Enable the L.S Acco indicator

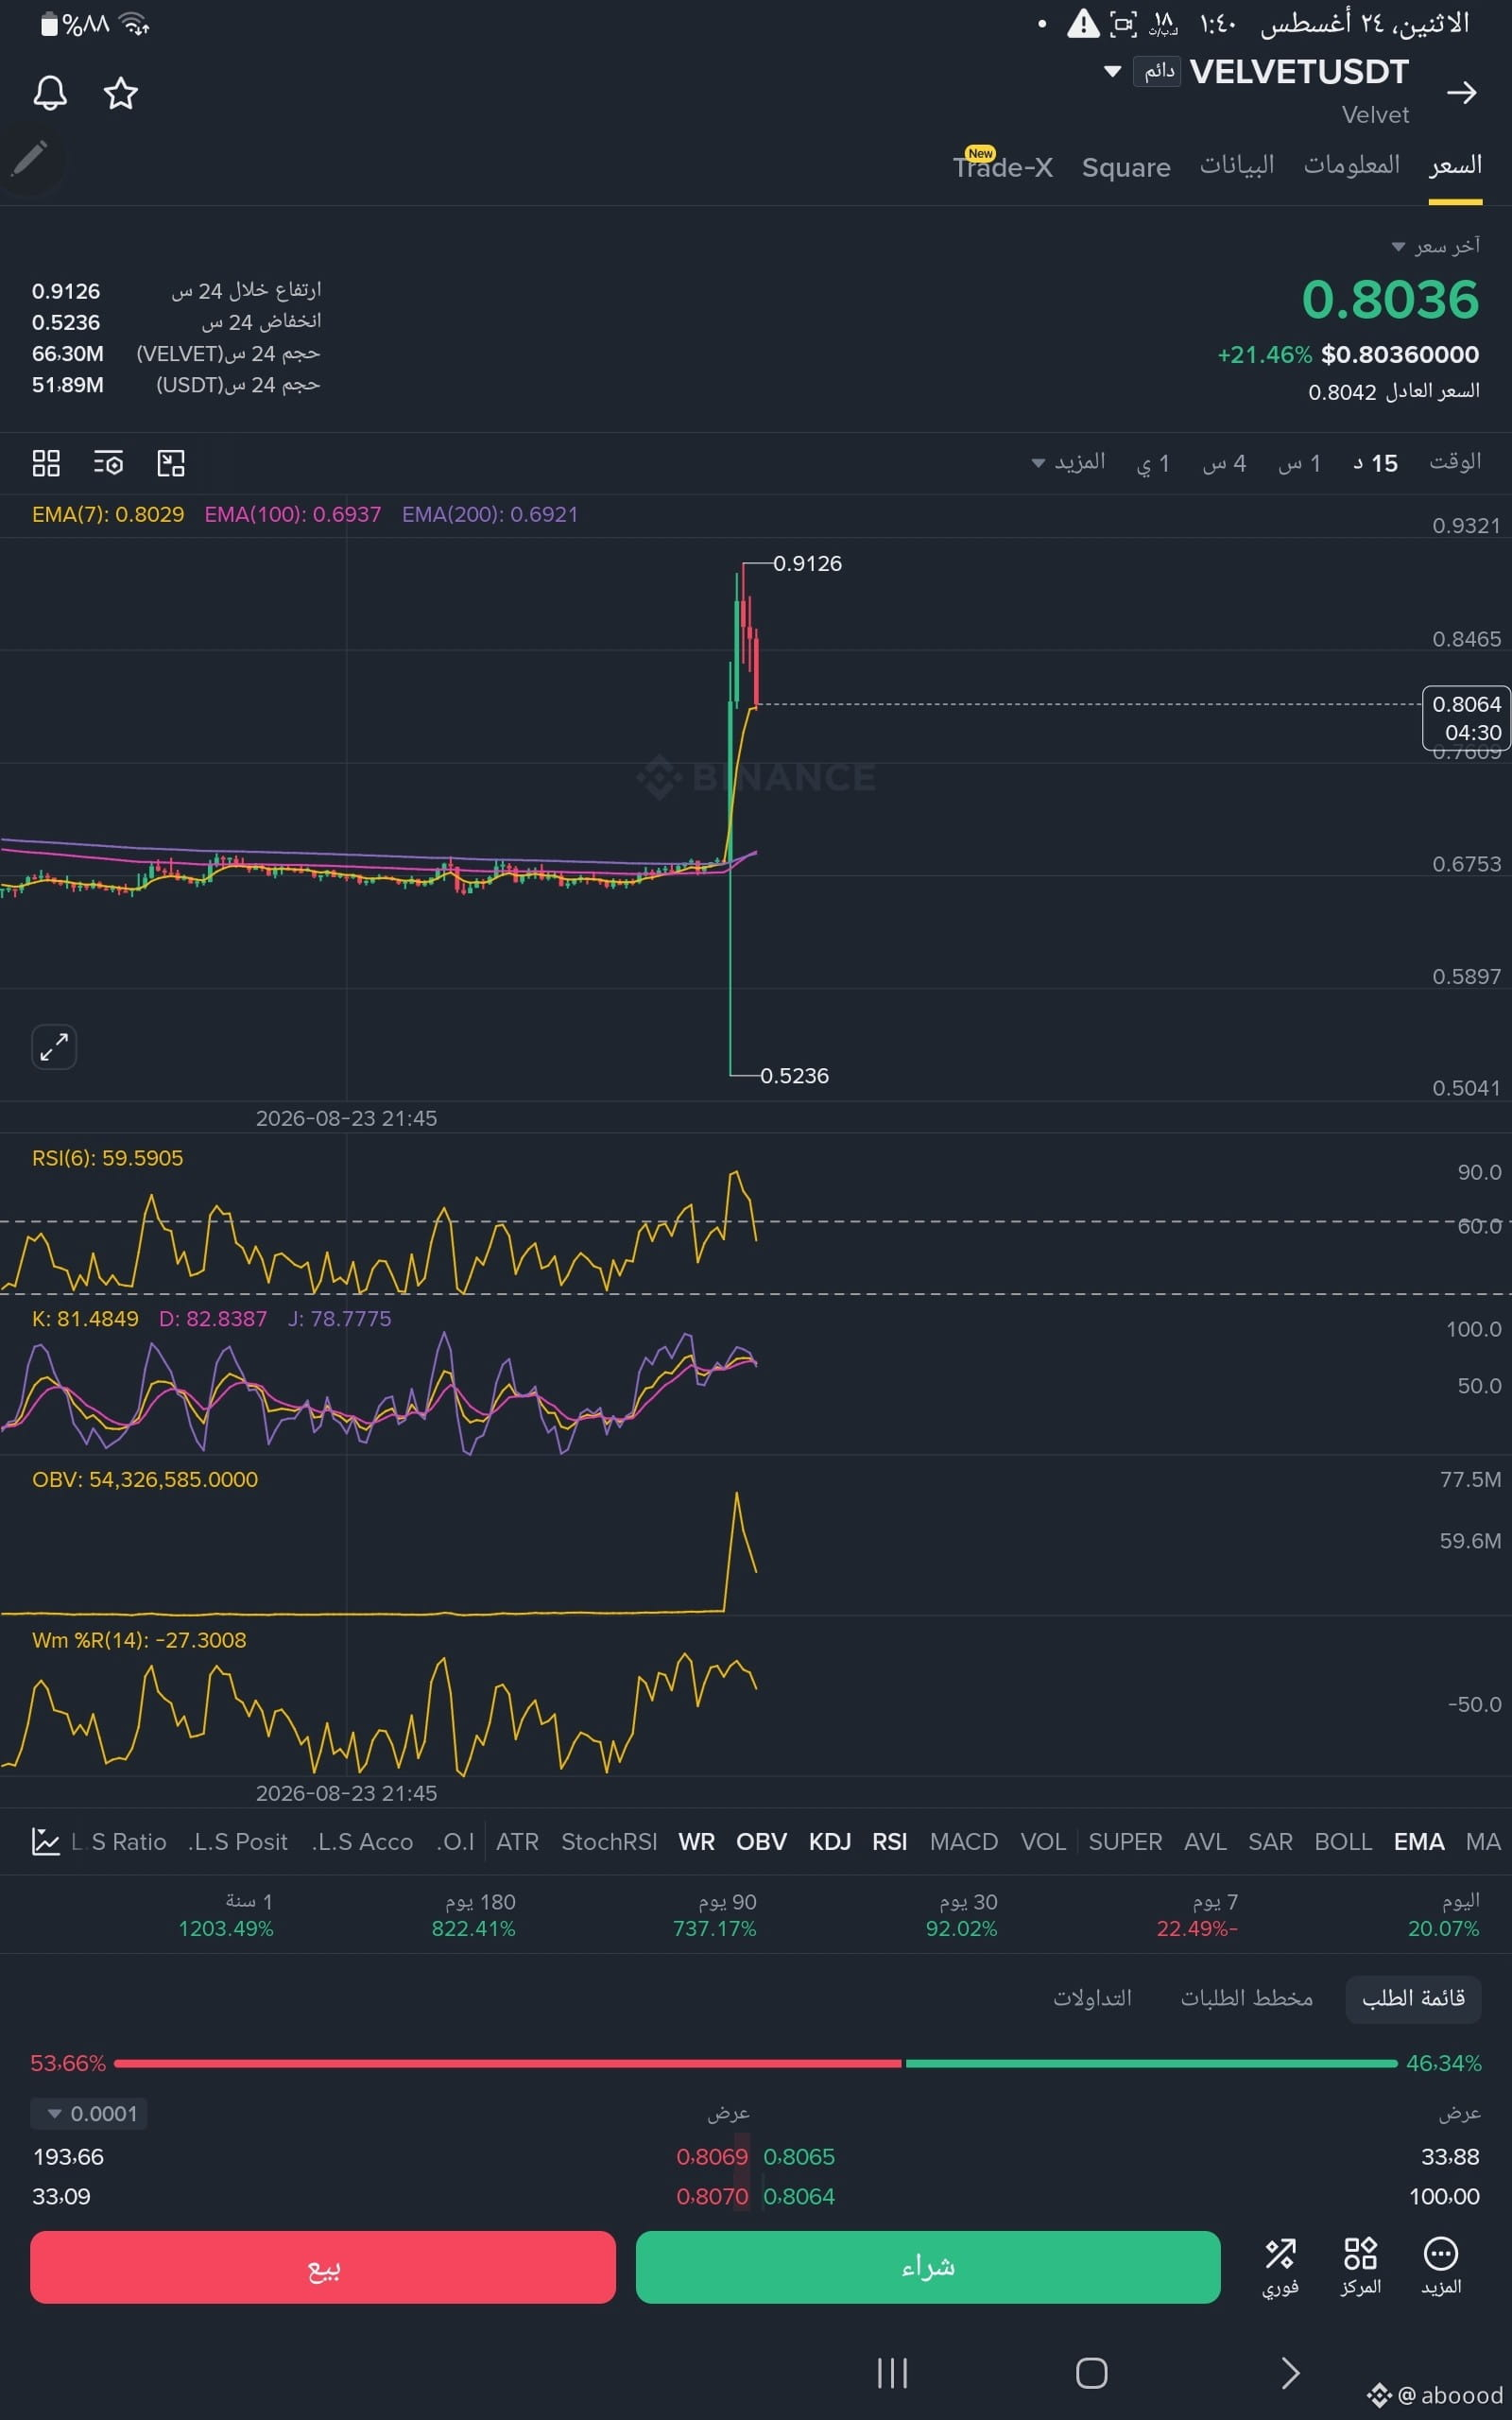point(362,1841)
